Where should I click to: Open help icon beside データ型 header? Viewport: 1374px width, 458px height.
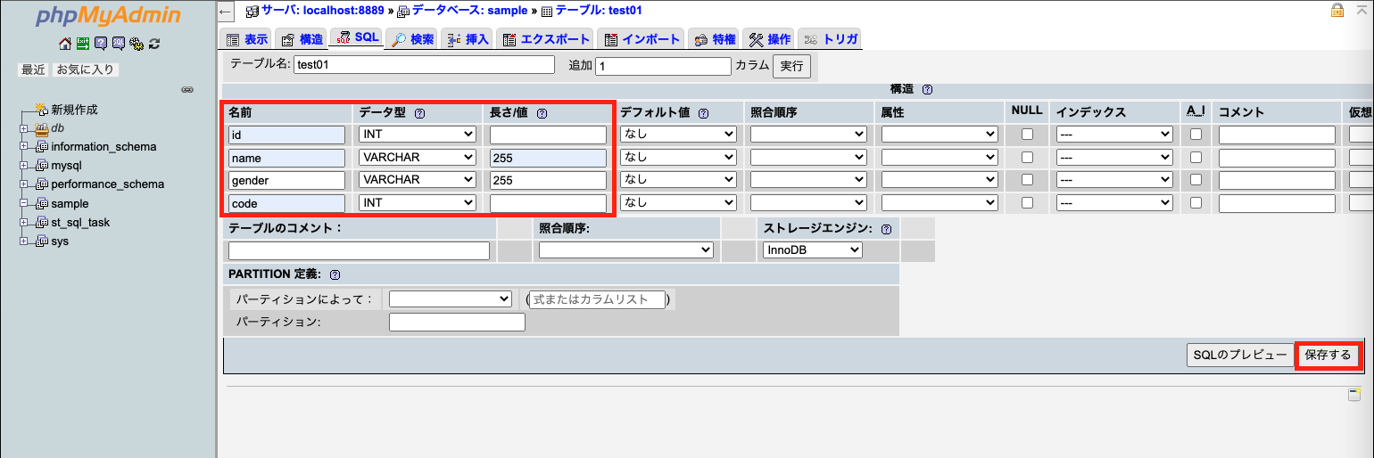point(419,113)
